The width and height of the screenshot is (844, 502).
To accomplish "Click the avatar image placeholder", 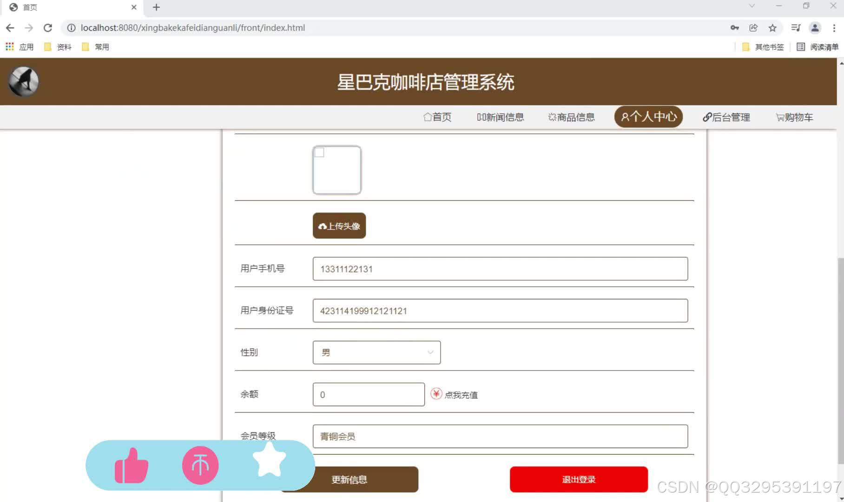I will point(337,170).
